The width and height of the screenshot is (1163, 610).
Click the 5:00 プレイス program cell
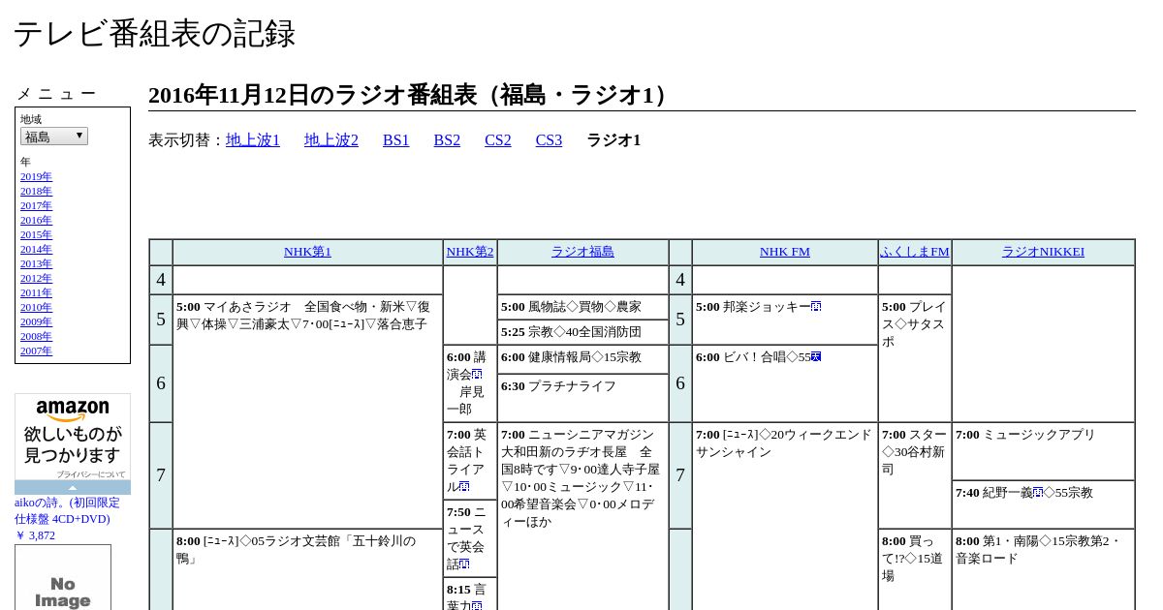915,358
